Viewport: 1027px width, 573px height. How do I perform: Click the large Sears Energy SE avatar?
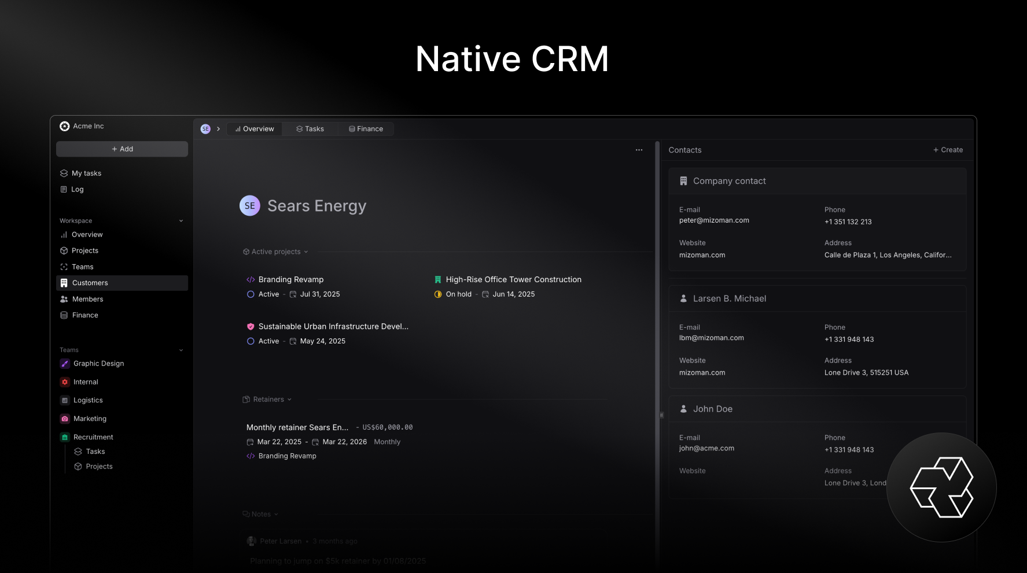250,205
